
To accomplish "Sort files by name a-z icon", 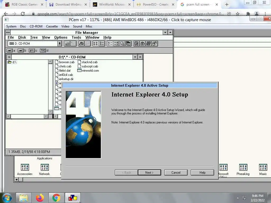I will click(x=110, y=44).
